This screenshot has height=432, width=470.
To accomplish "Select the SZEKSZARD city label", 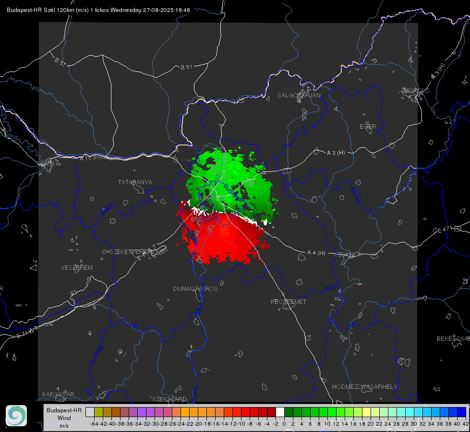I will pos(169,399).
